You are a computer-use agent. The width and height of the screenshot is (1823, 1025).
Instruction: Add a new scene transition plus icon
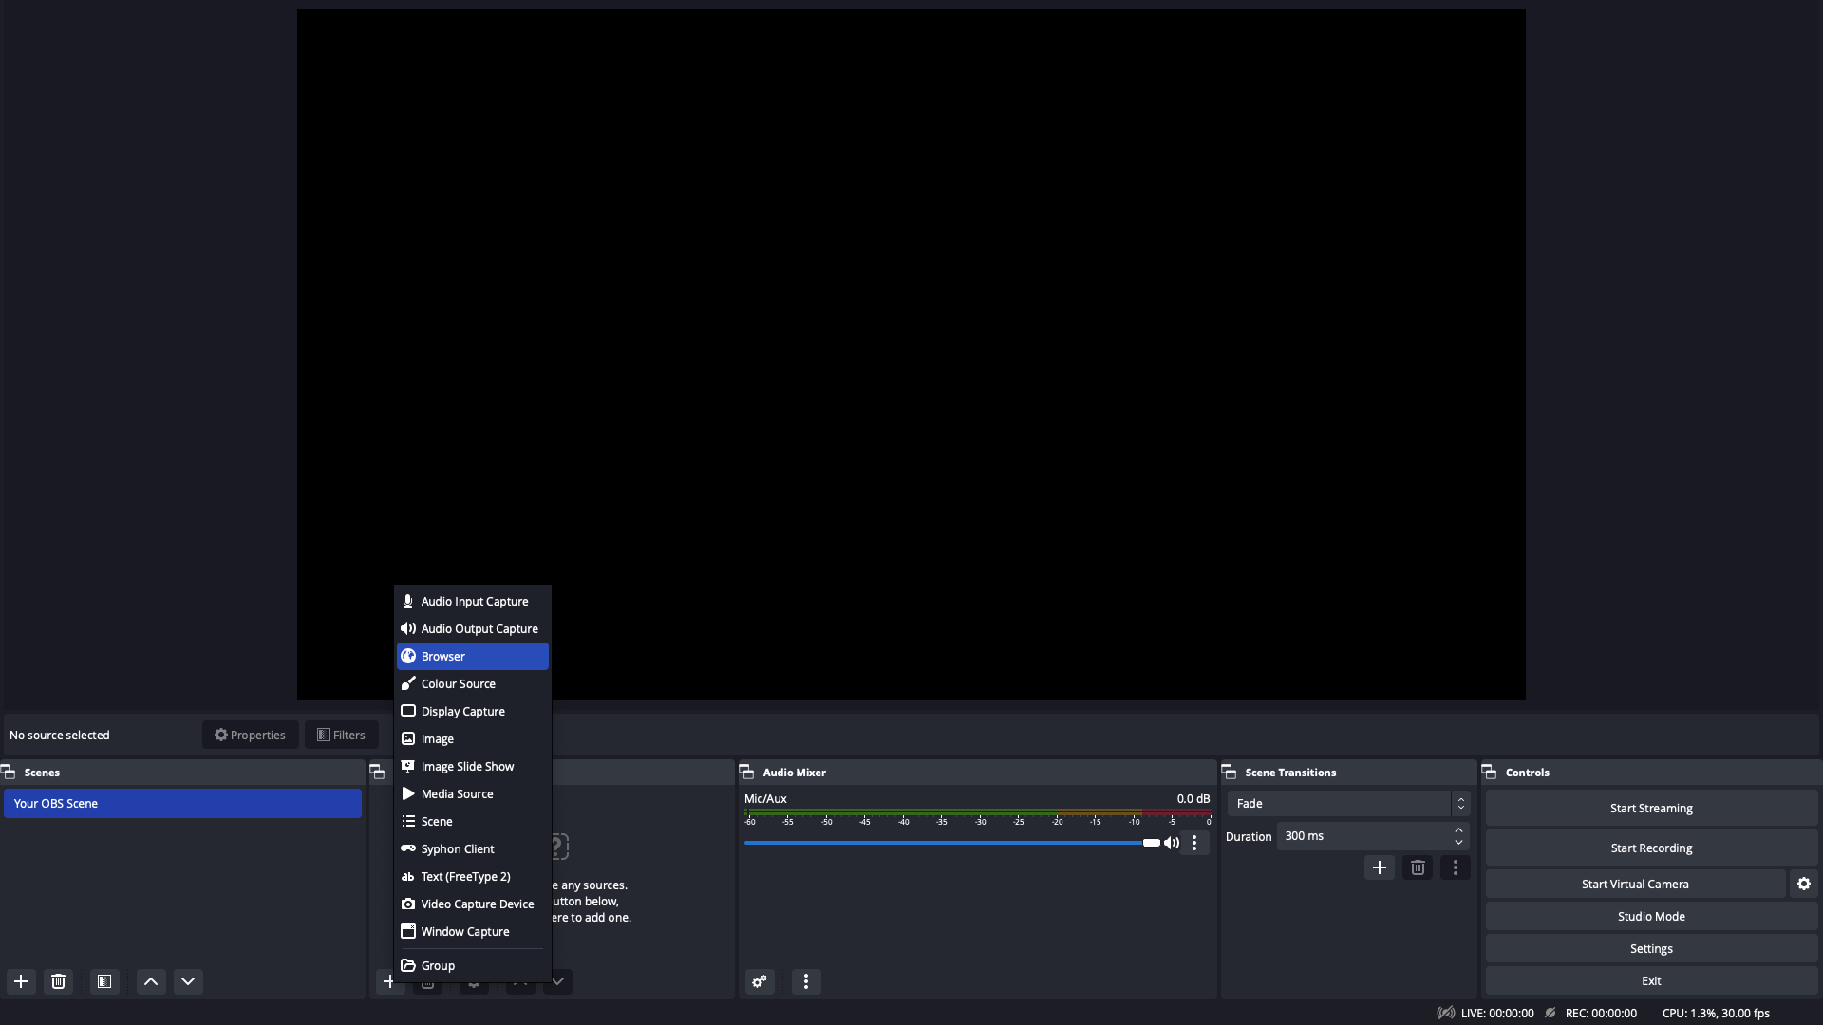click(x=1380, y=867)
